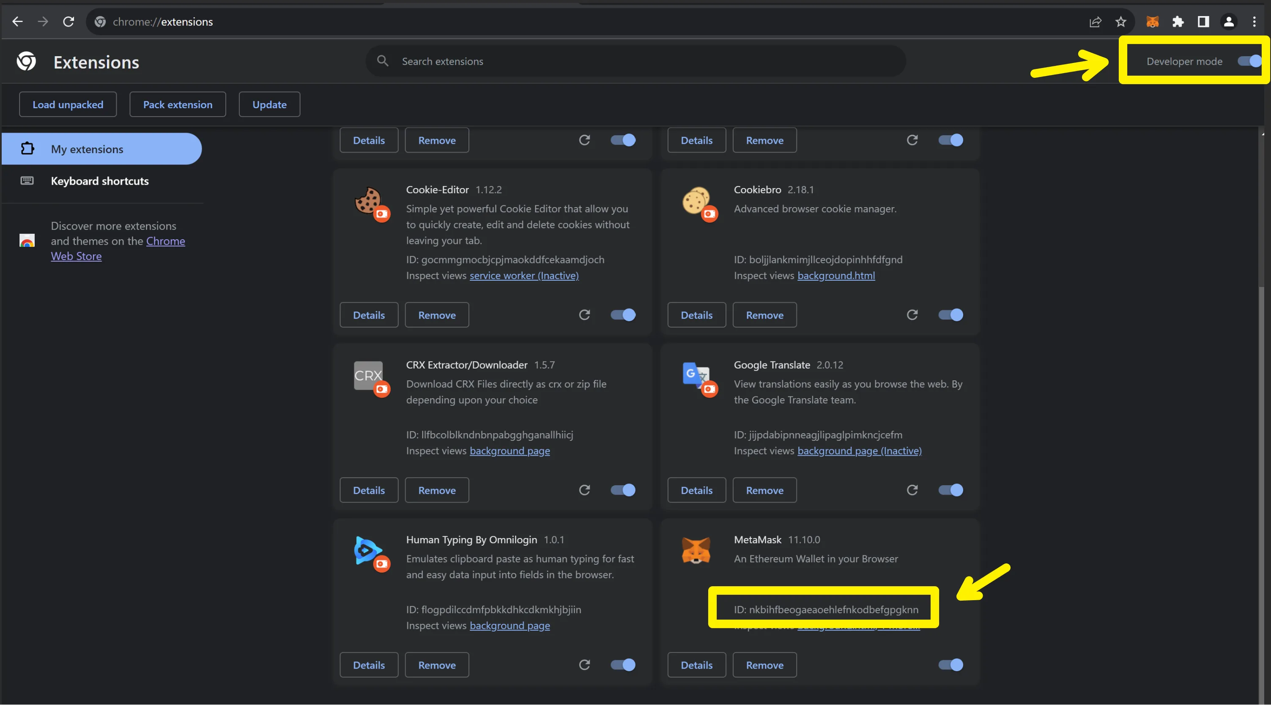The image size is (1271, 705).
Task: Select My extensions in the sidebar
Action: [87, 148]
